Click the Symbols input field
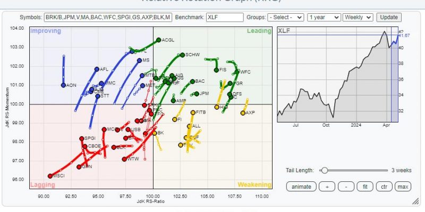Image resolution: width=425 pixels, height=212 pixels. [108, 17]
